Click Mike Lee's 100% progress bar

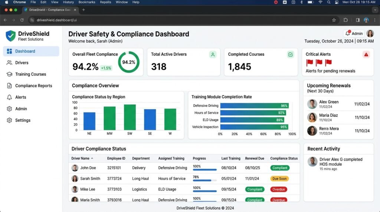pos(204,191)
